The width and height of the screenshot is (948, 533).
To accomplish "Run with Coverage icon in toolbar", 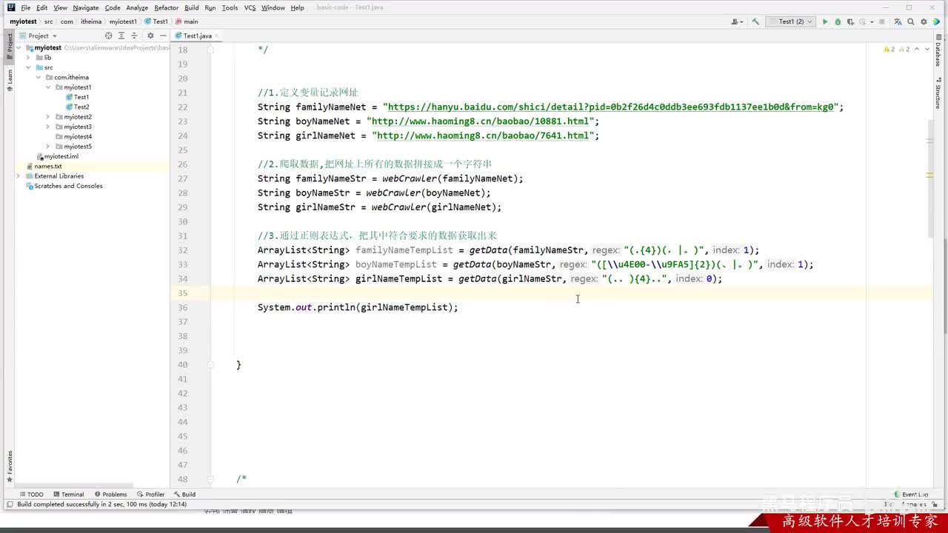I will coord(850,21).
